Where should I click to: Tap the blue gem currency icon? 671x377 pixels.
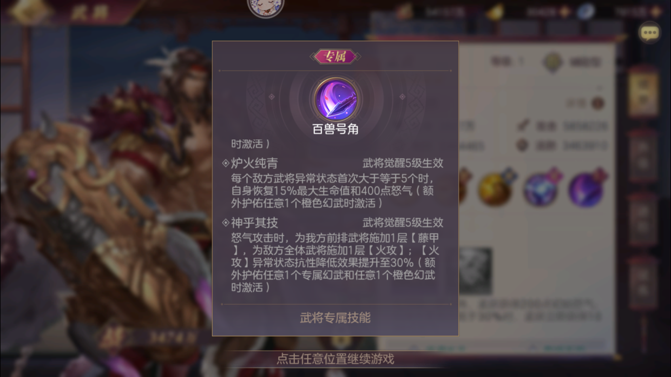coord(586,12)
